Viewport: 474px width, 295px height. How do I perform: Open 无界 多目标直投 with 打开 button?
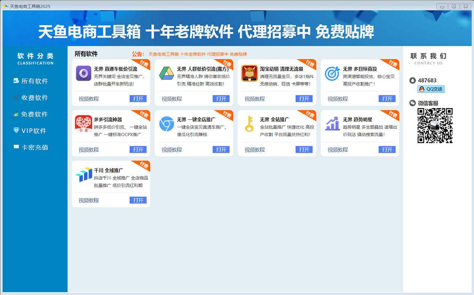(x=387, y=99)
